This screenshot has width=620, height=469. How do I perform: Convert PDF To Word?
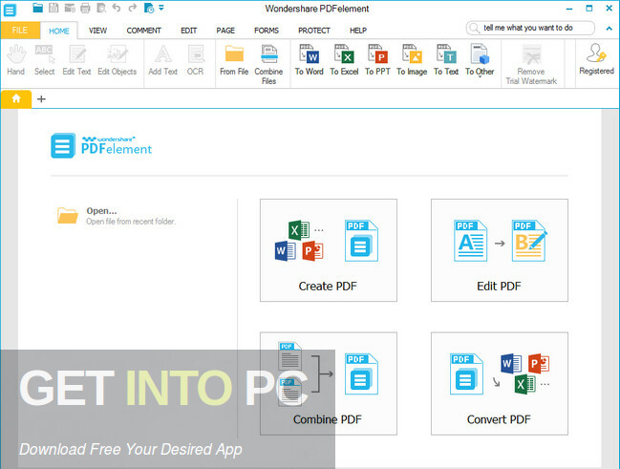[x=310, y=60]
